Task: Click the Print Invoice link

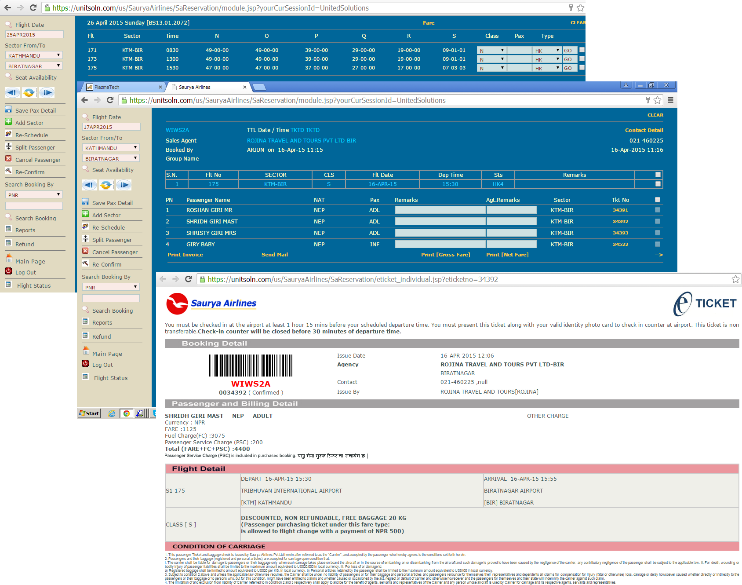Action: 185,255
